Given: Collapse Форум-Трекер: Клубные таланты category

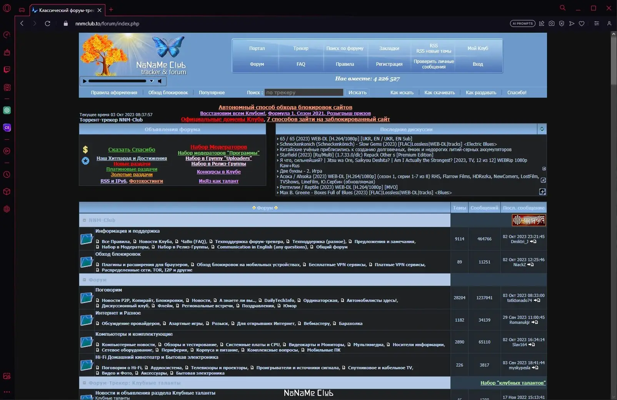Looking at the screenshot, I should (x=84, y=383).
